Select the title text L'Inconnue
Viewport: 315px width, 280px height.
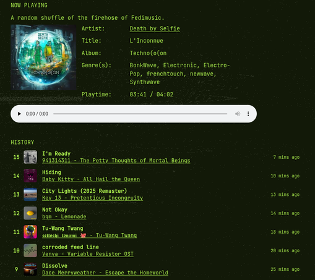tap(146, 41)
